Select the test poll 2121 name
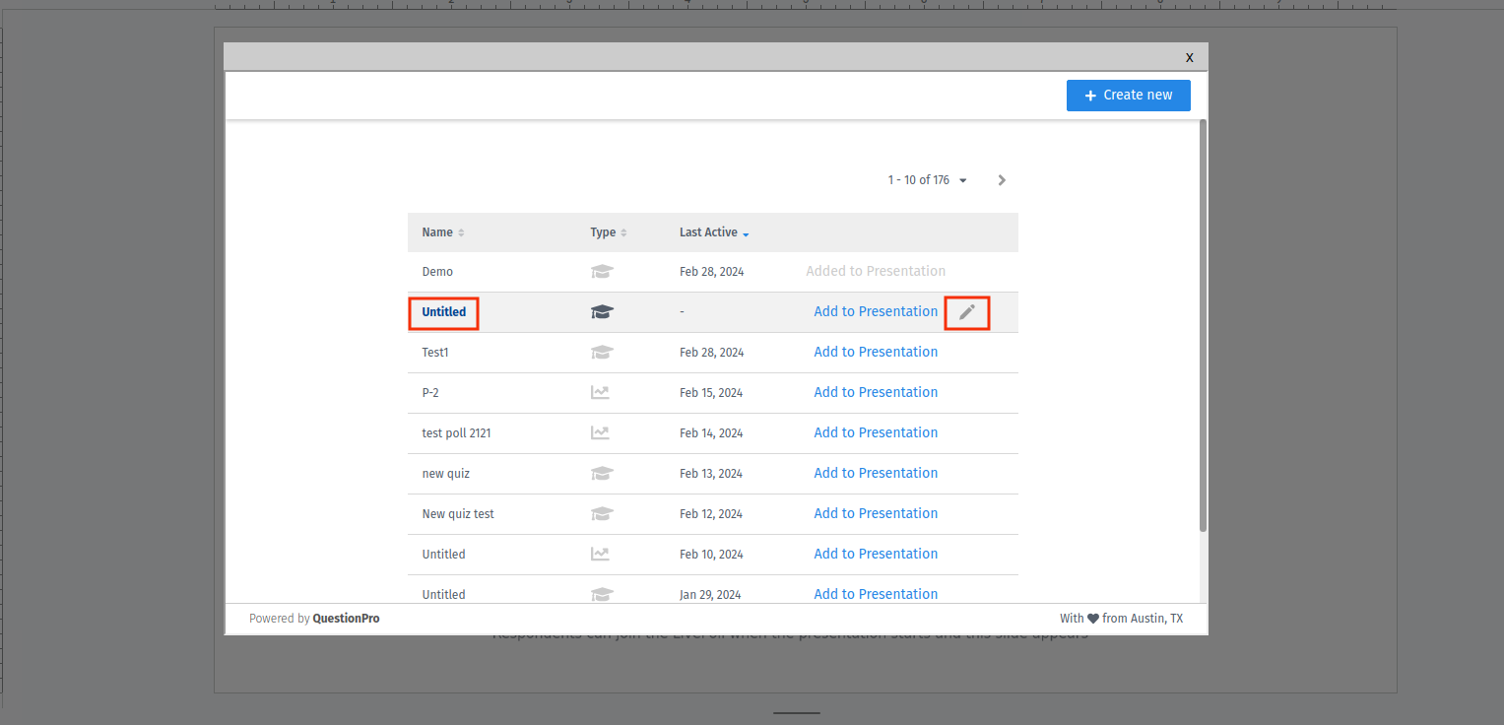The image size is (1504, 725). pyautogui.click(x=456, y=433)
